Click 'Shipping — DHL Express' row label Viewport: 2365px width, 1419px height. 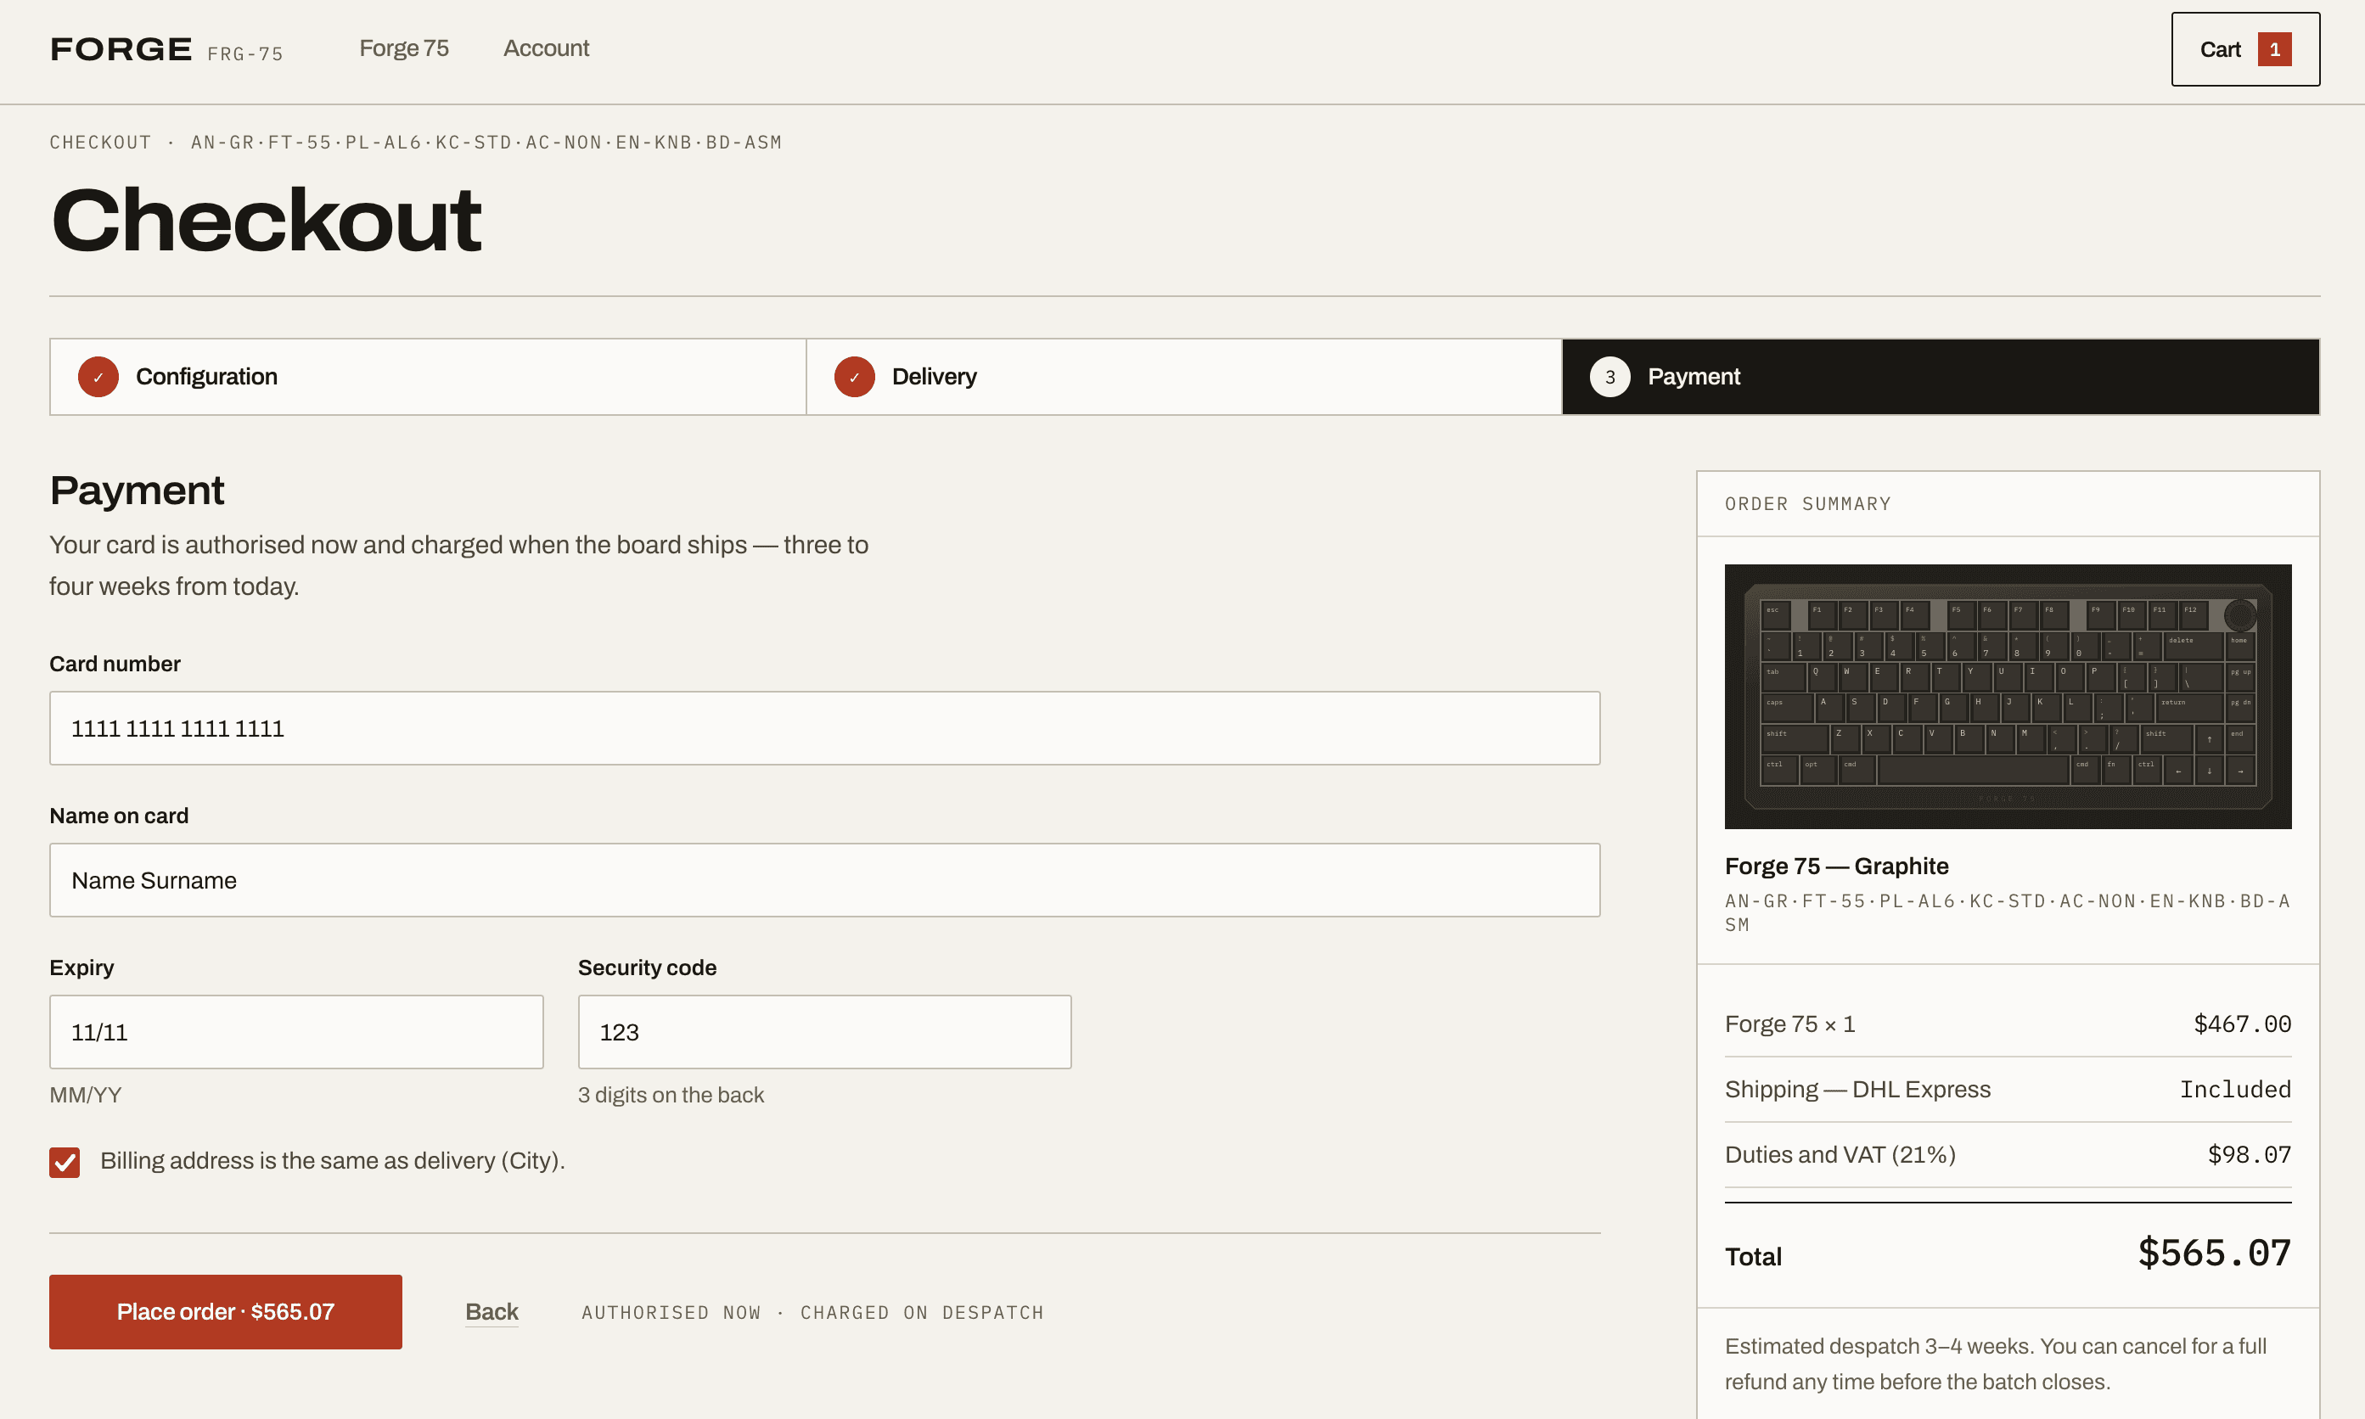pos(1857,1090)
